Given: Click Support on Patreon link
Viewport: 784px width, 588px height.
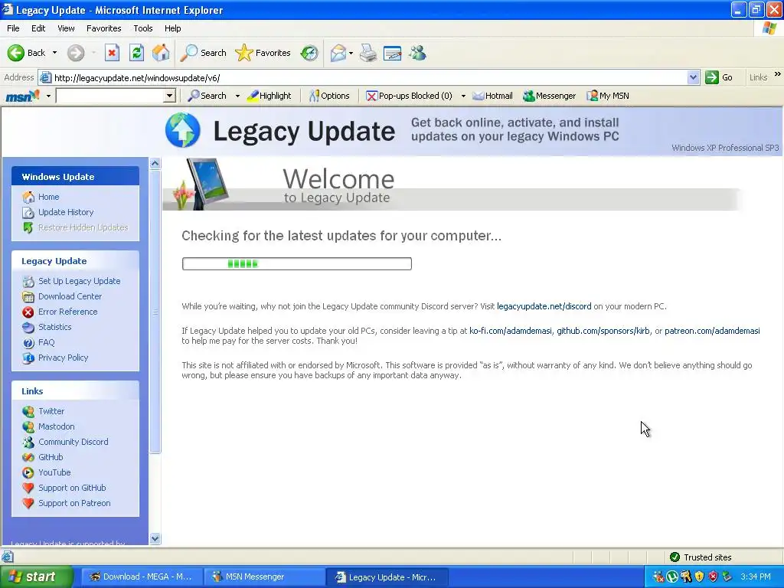Looking at the screenshot, I should click(x=74, y=503).
